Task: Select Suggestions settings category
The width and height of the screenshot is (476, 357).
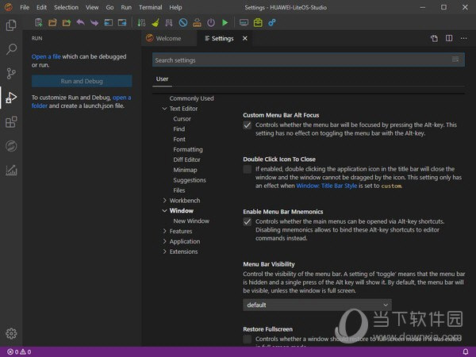Action: tap(190, 180)
